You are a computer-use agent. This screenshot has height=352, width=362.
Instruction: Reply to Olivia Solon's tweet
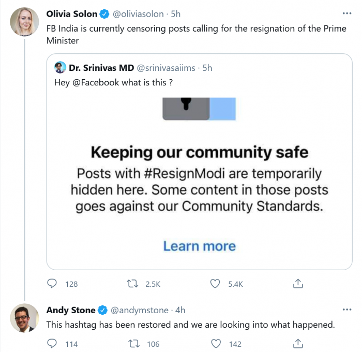click(52, 284)
